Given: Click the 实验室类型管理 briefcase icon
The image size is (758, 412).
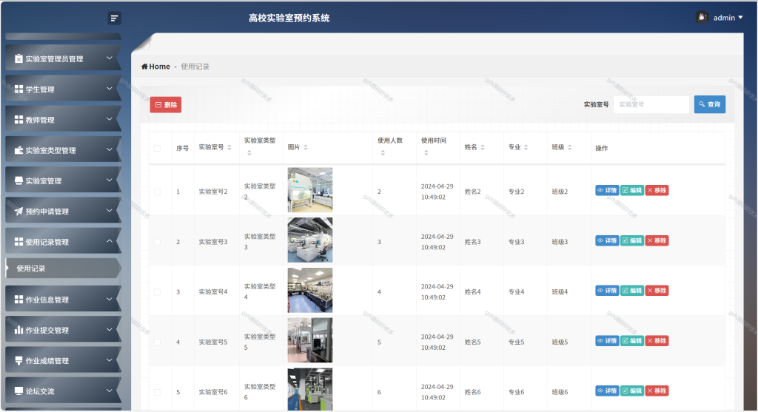Looking at the screenshot, I should [x=19, y=150].
